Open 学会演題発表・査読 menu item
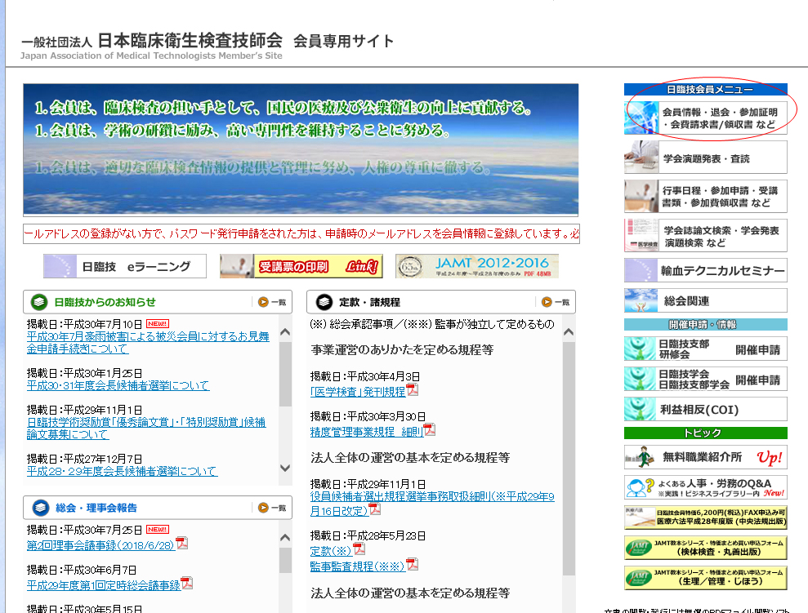This screenshot has width=808, height=613. pyautogui.click(x=706, y=158)
